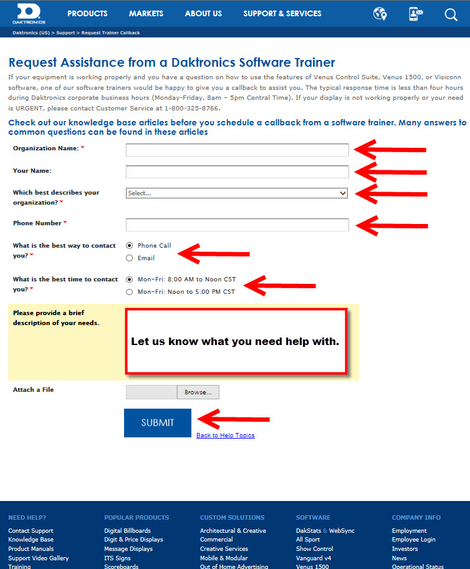The height and width of the screenshot is (569, 470).
Task: Focus the Phone Number text field
Action: click(x=237, y=225)
